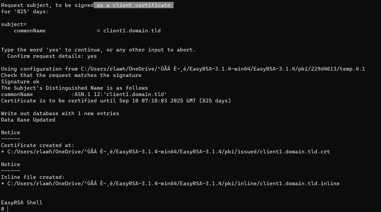The width and height of the screenshot is (381, 212).
Task: Click the client1.domain.tld.inline file path
Action: (173, 184)
